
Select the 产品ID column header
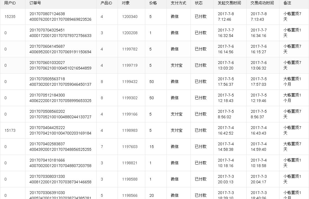tap(106, 3)
